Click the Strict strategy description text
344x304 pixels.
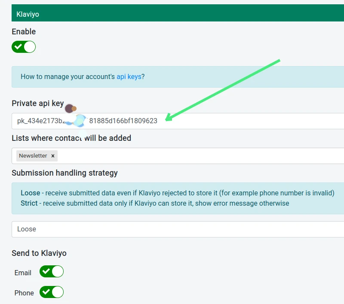pyautogui.click(x=155, y=203)
